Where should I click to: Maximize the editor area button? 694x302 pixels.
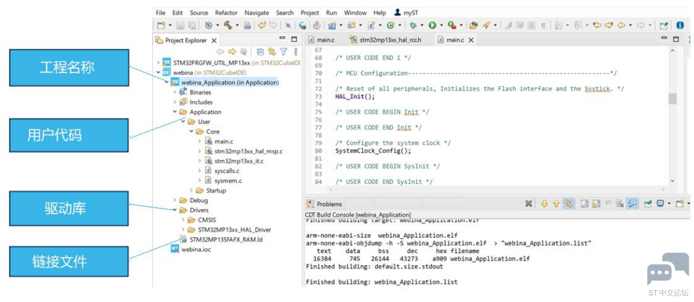click(x=676, y=40)
